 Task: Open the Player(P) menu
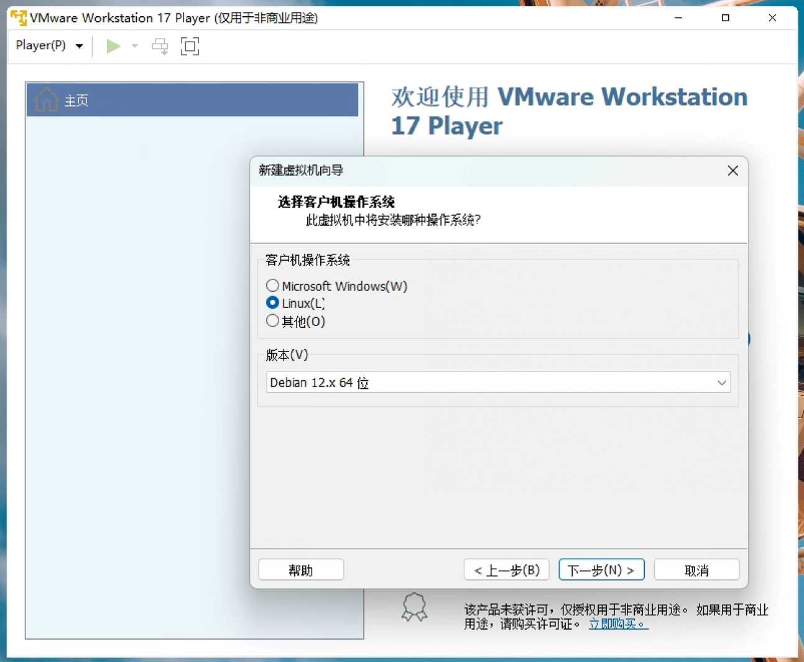49,45
